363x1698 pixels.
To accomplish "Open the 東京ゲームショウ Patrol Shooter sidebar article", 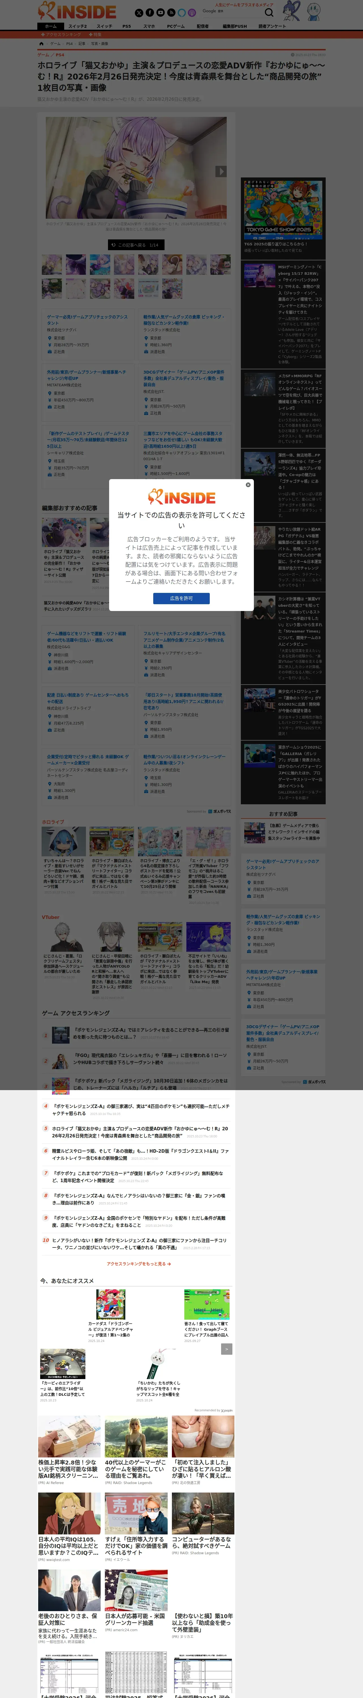I will point(283,712).
